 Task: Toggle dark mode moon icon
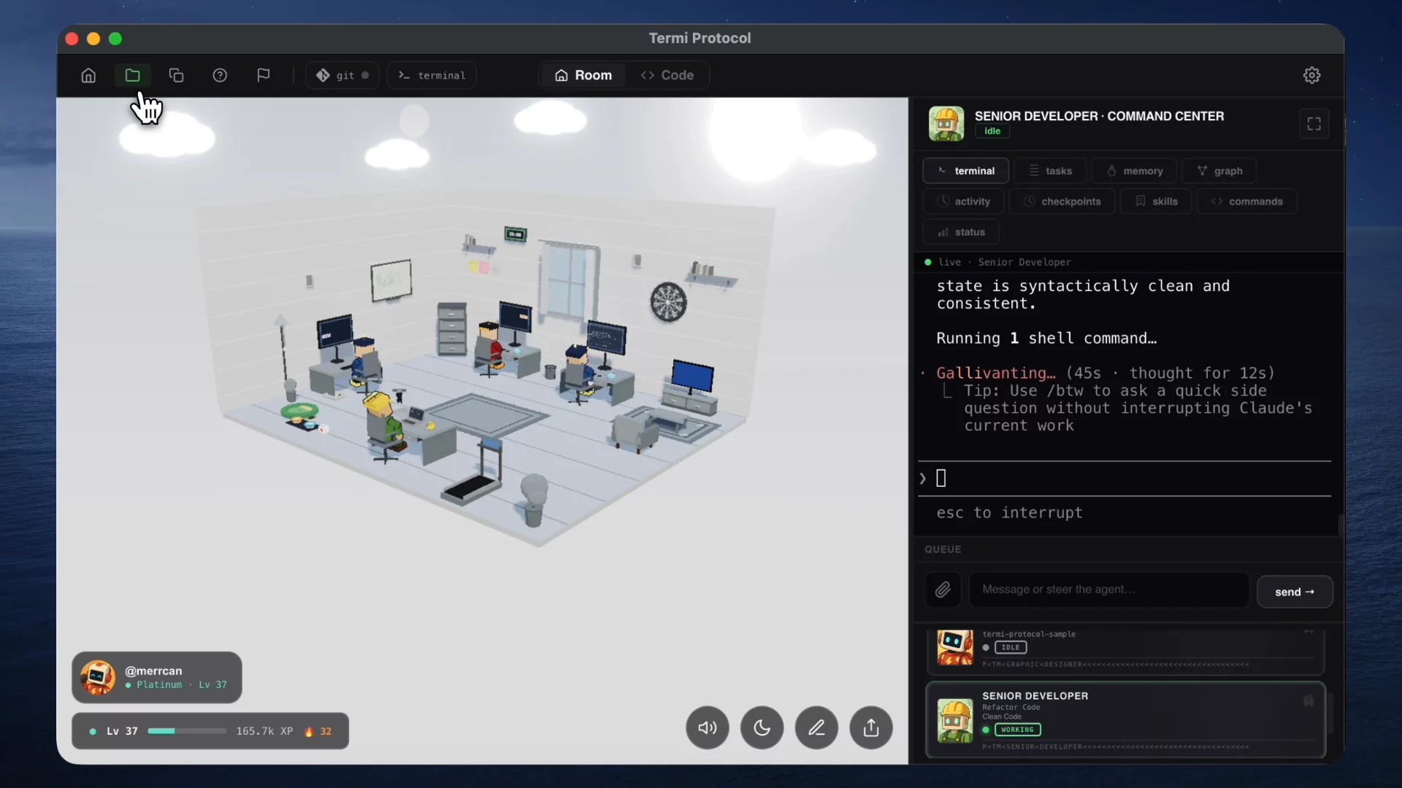tap(762, 727)
